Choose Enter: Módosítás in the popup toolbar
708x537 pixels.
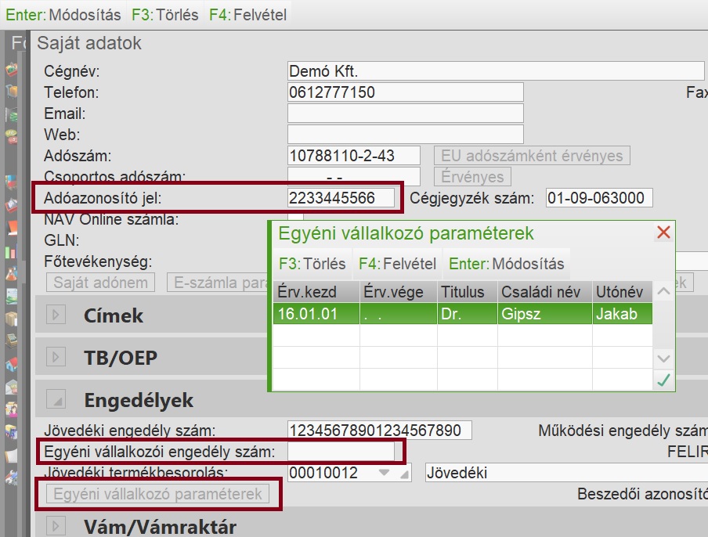pyautogui.click(x=507, y=264)
